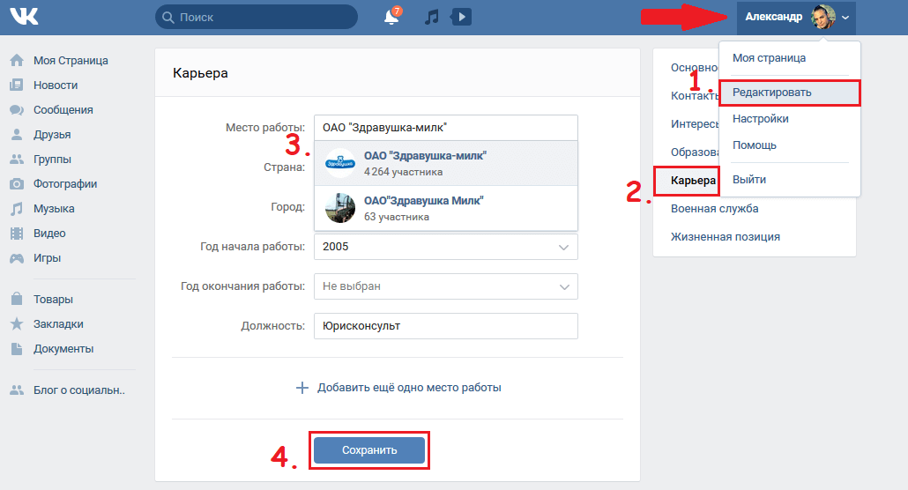
Task: Select Редактировать in profile menu
Action: (790, 93)
